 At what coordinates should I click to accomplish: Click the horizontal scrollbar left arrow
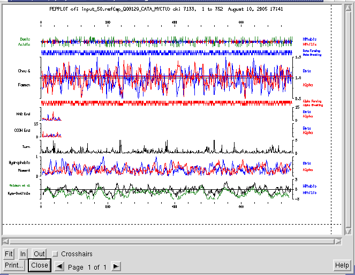[x=5, y=241]
